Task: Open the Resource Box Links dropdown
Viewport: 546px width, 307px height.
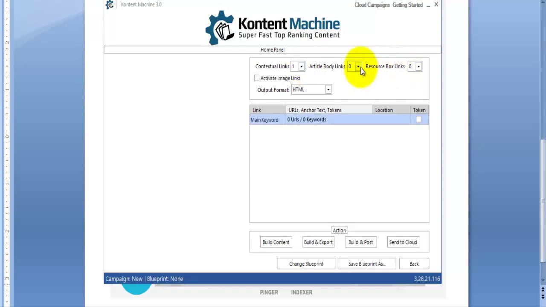Action: pos(418,67)
